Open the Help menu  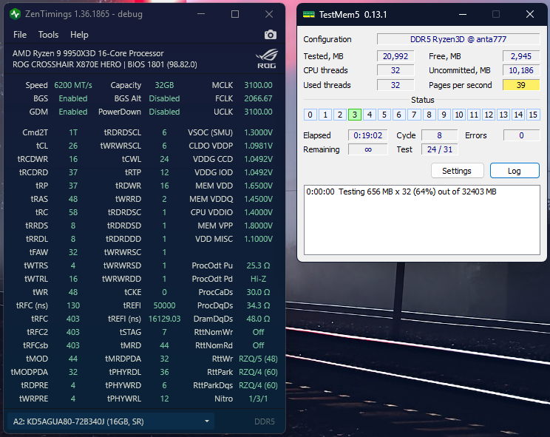[x=79, y=35]
